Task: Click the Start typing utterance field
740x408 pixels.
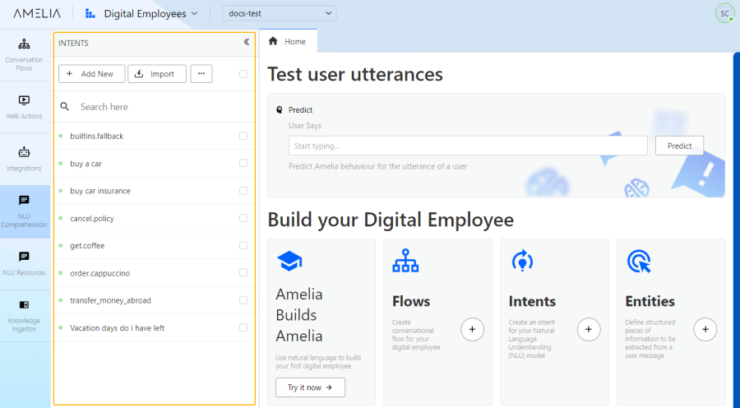Action: 468,146
